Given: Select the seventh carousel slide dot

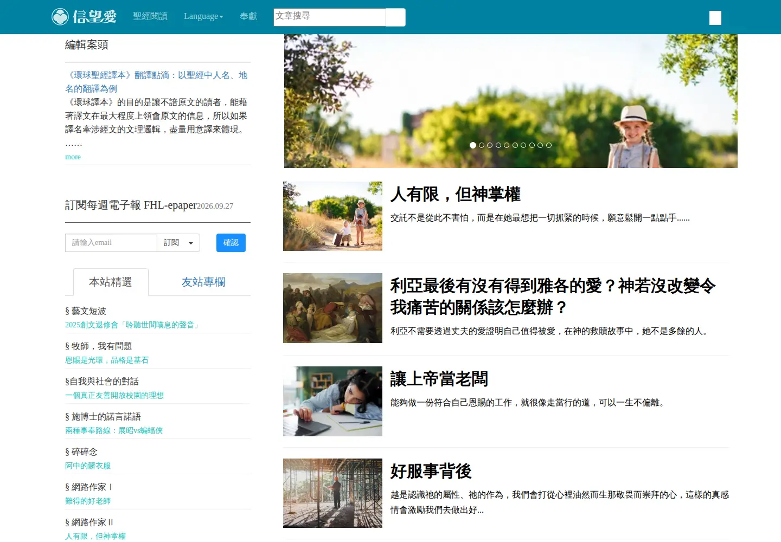Looking at the screenshot, I should [523, 145].
